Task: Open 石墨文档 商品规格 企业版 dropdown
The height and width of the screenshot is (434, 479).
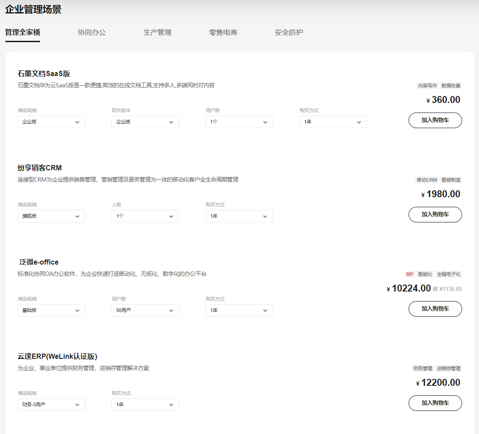Action: point(51,122)
